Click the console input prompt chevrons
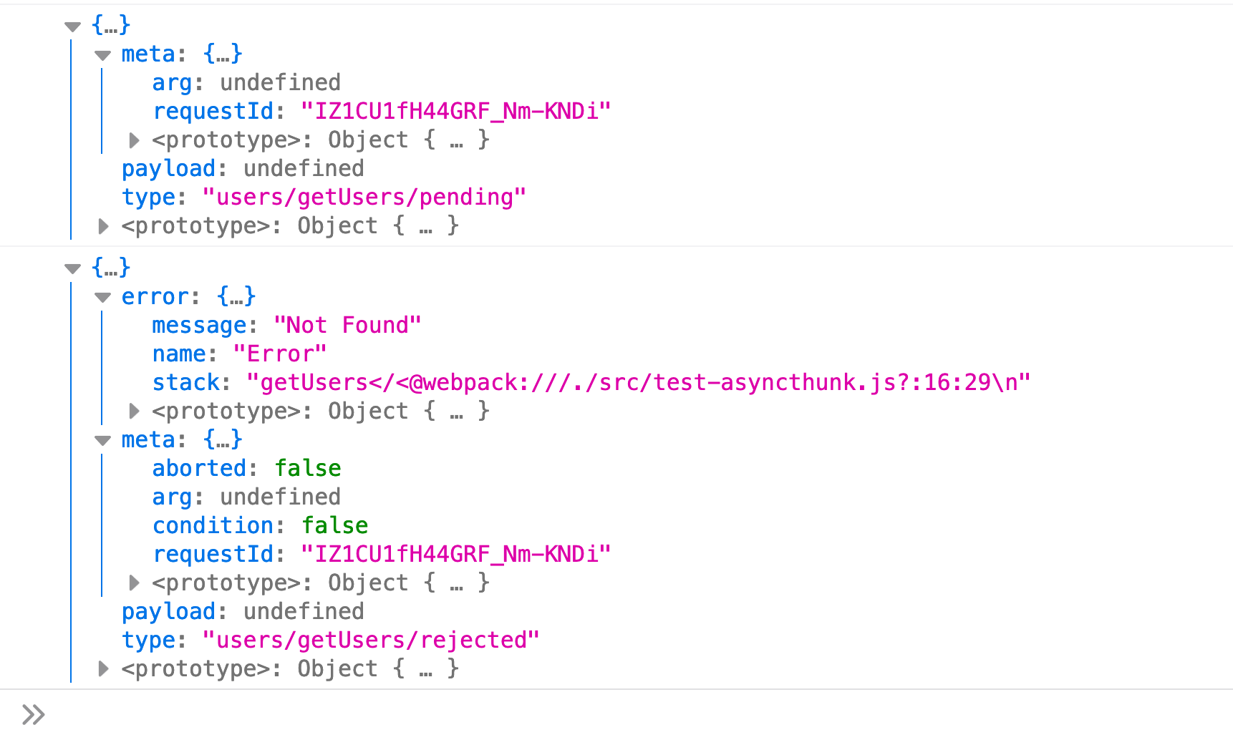1233x740 pixels. (x=34, y=714)
